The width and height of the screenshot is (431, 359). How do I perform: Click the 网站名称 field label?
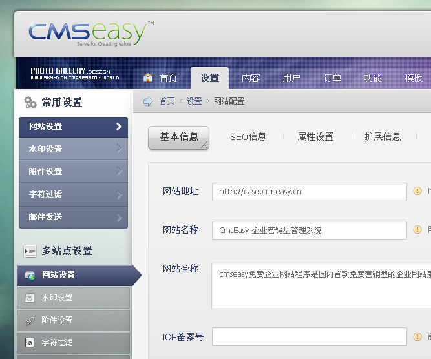180,230
